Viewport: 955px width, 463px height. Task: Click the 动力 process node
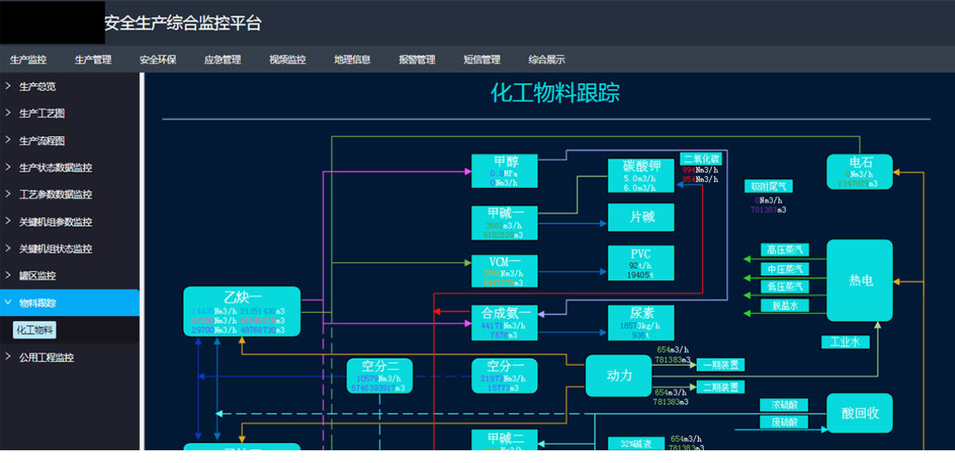619,375
